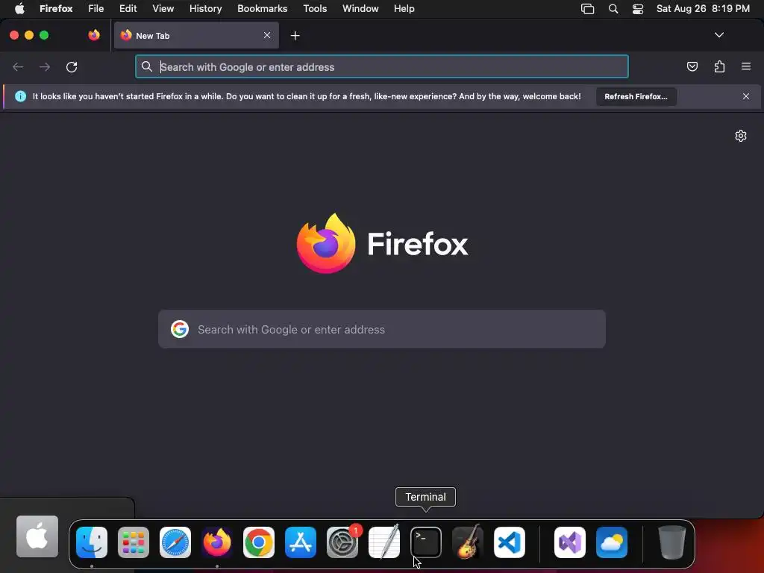Open Weather app from the Dock
The height and width of the screenshot is (573, 764).
(612, 542)
